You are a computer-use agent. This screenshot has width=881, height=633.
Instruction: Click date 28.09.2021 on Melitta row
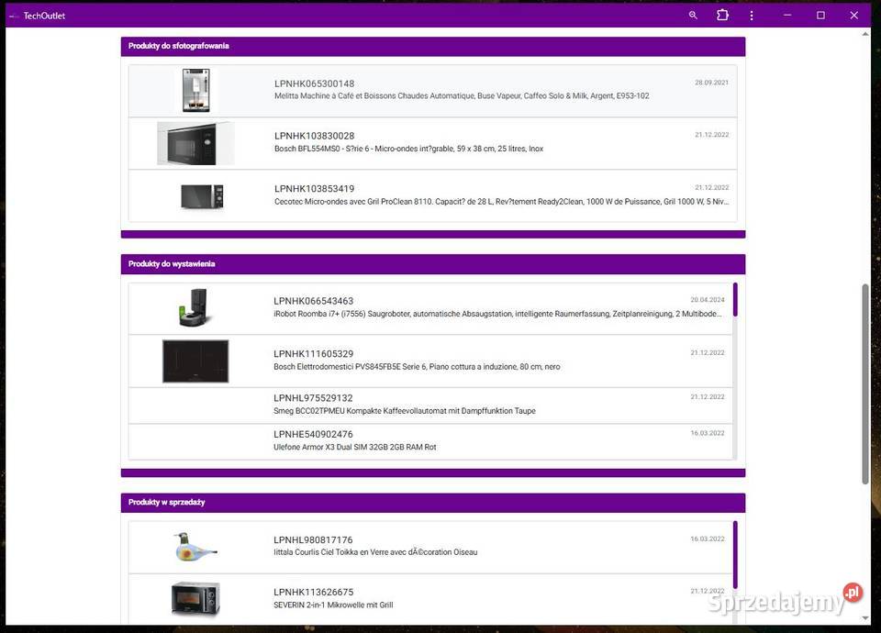coord(711,83)
